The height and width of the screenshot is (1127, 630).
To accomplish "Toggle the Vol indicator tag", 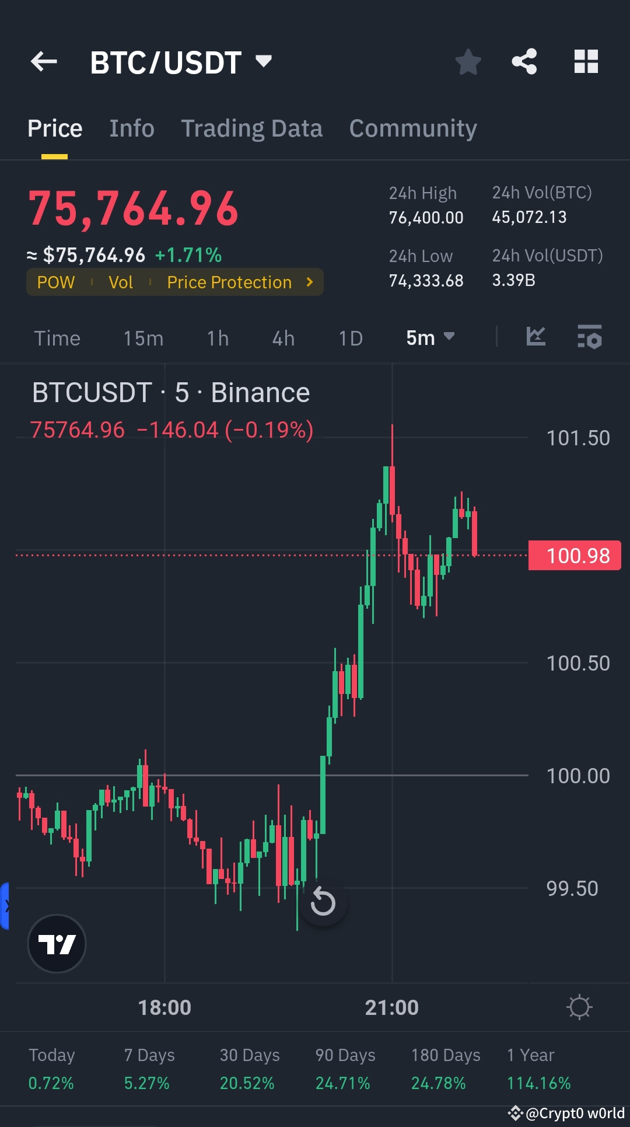I will [121, 282].
